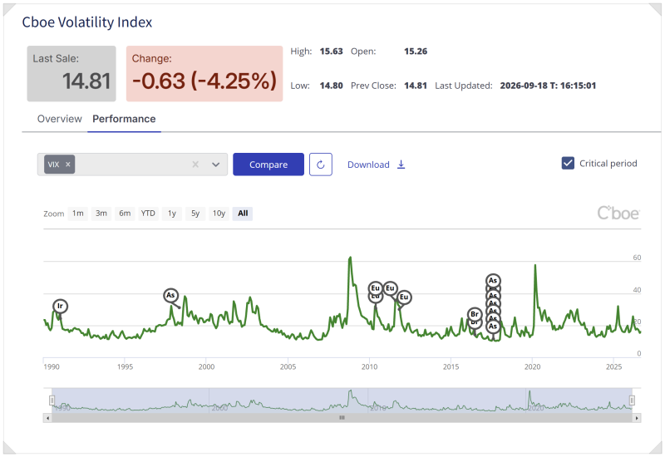Set chart zoom to YTD
Screen dimensions: 665x457
point(148,214)
